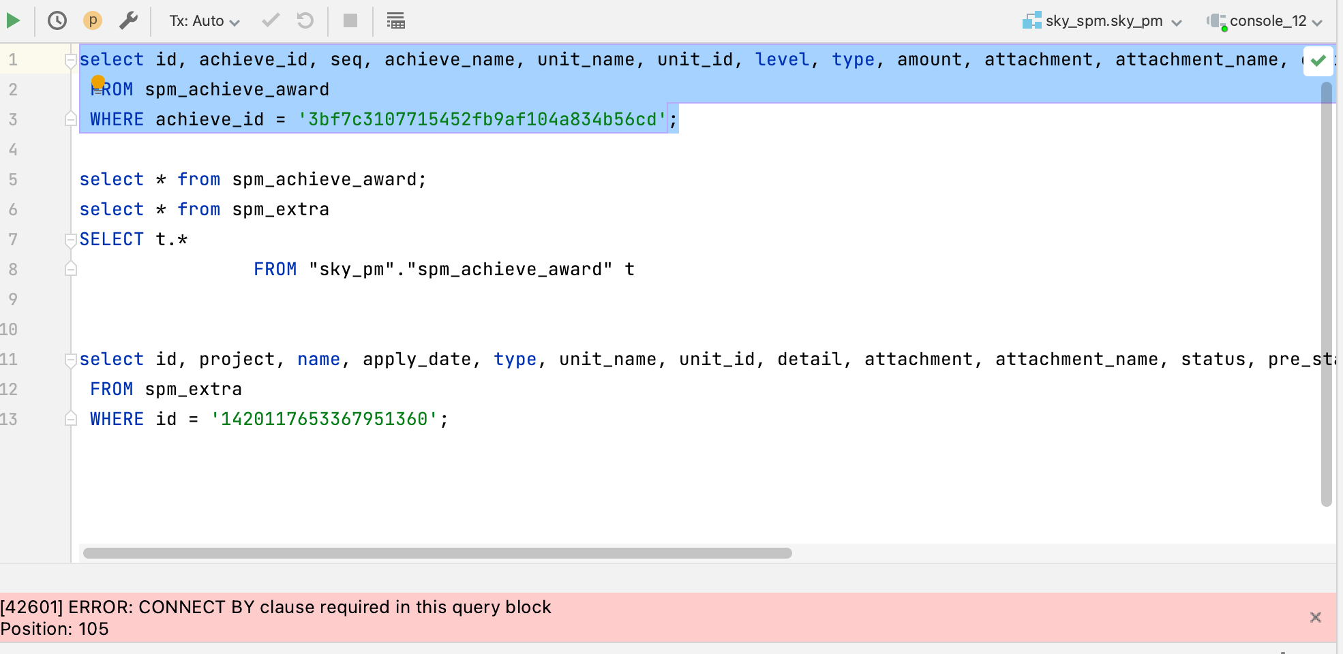
Task: Collapse the SELECT t.* statement fold
Action: click(70, 239)
